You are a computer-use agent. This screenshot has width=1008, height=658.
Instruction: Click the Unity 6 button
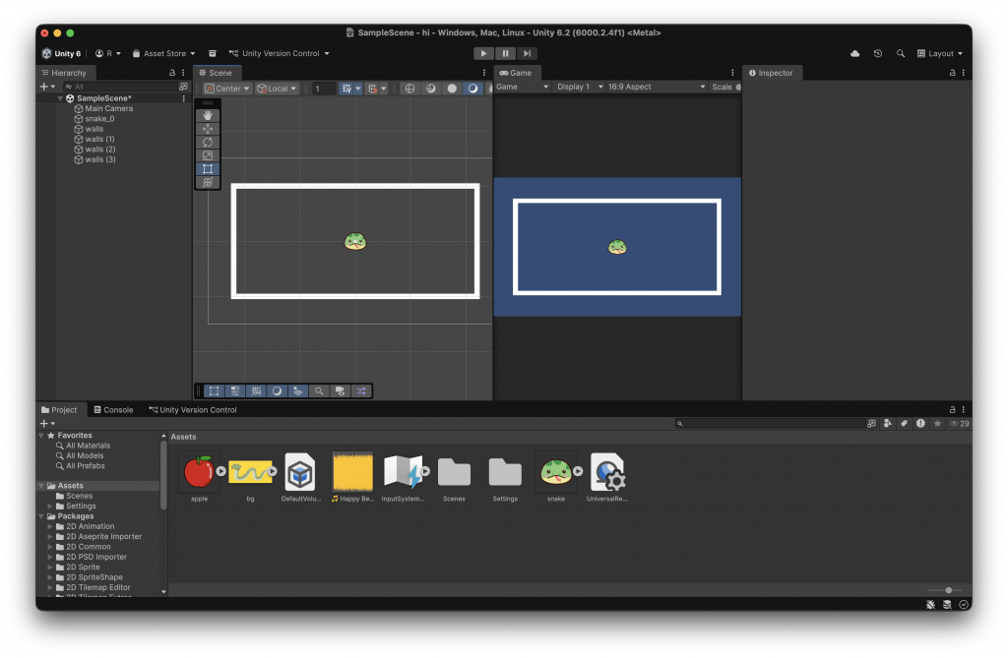(62, 53)
